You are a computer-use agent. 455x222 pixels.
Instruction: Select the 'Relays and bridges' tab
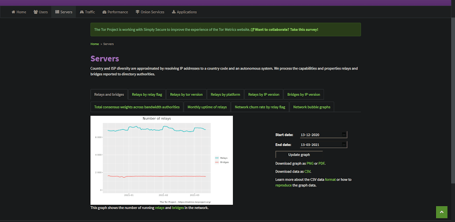[x=109, y=95]
